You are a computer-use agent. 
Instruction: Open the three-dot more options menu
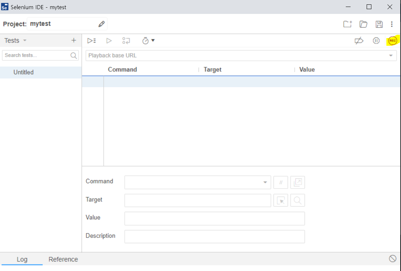click(392, 24)
